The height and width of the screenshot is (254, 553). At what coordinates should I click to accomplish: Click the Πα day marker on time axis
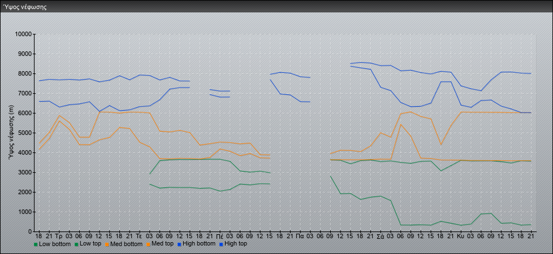300,236
